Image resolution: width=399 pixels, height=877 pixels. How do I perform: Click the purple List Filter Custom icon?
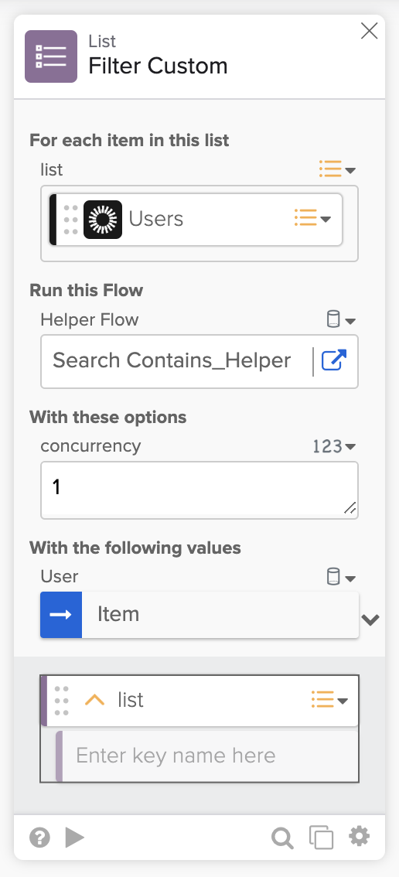point(51,56)
